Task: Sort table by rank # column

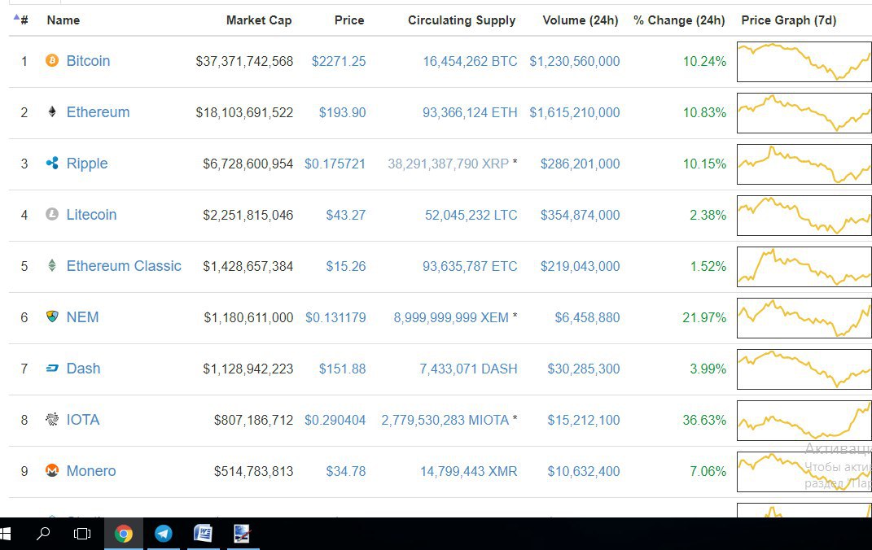Action: click(x=21, y=20)
